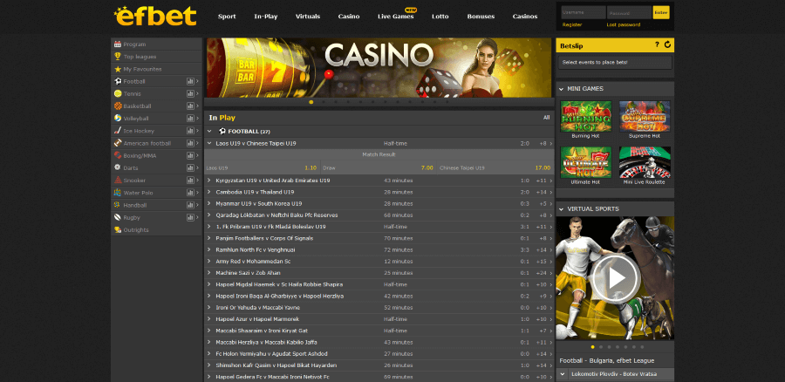Play the virtual sports video
This screenshot has height=382, width=785.
615,278
